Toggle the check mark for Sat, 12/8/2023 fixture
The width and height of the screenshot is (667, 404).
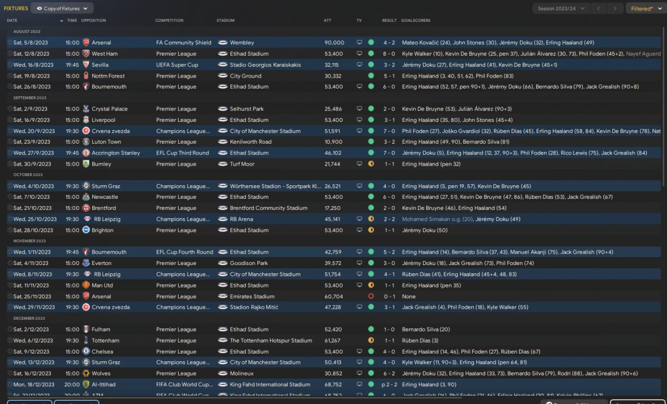click(10, 54)
